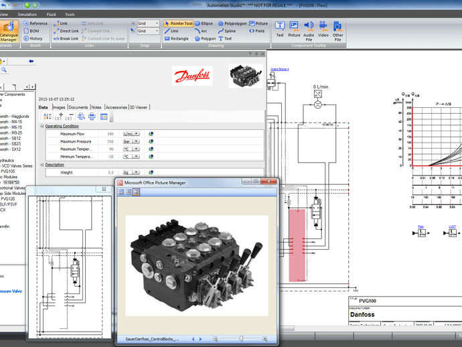This screenshot has height=347, width=462.
Task: Open the Catalogue Manager
Action: click(9, 31)
